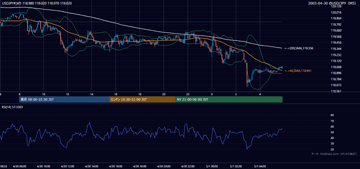
Task: Select the 40 SMA 118.941 label
Action: [298, 71]
